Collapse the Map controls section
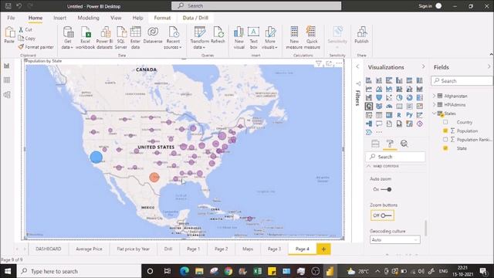The width and height of the screenshot is (494, 278). coord(369,166)
